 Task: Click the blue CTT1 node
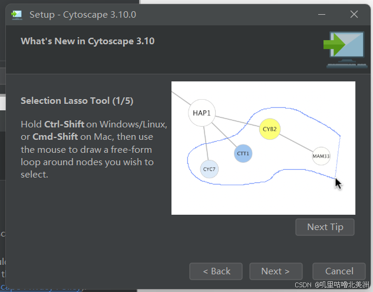click(243, 153)
